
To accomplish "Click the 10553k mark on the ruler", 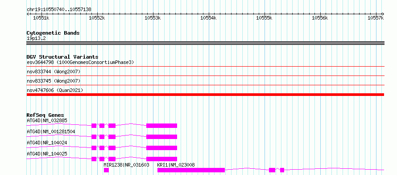I will click(x=153, y=18).
